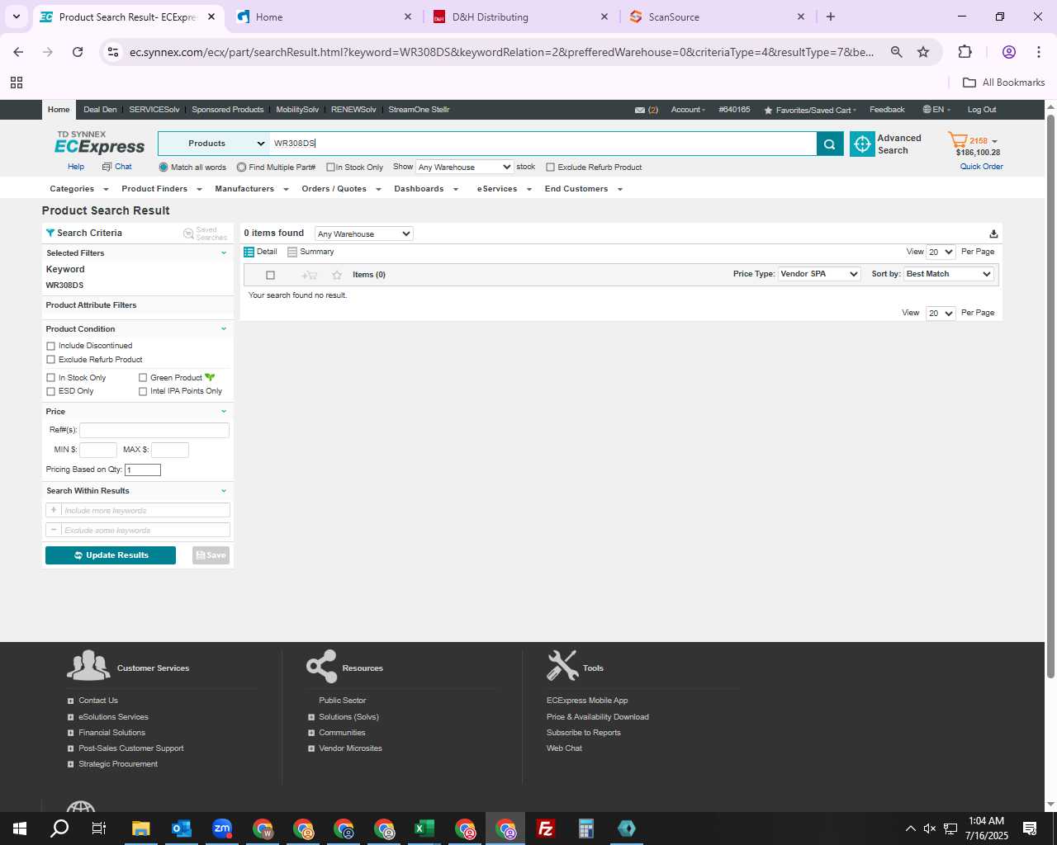Open the shopping cart icon
This screenshot has height=845, width=1057.
[x=958, y=140]
